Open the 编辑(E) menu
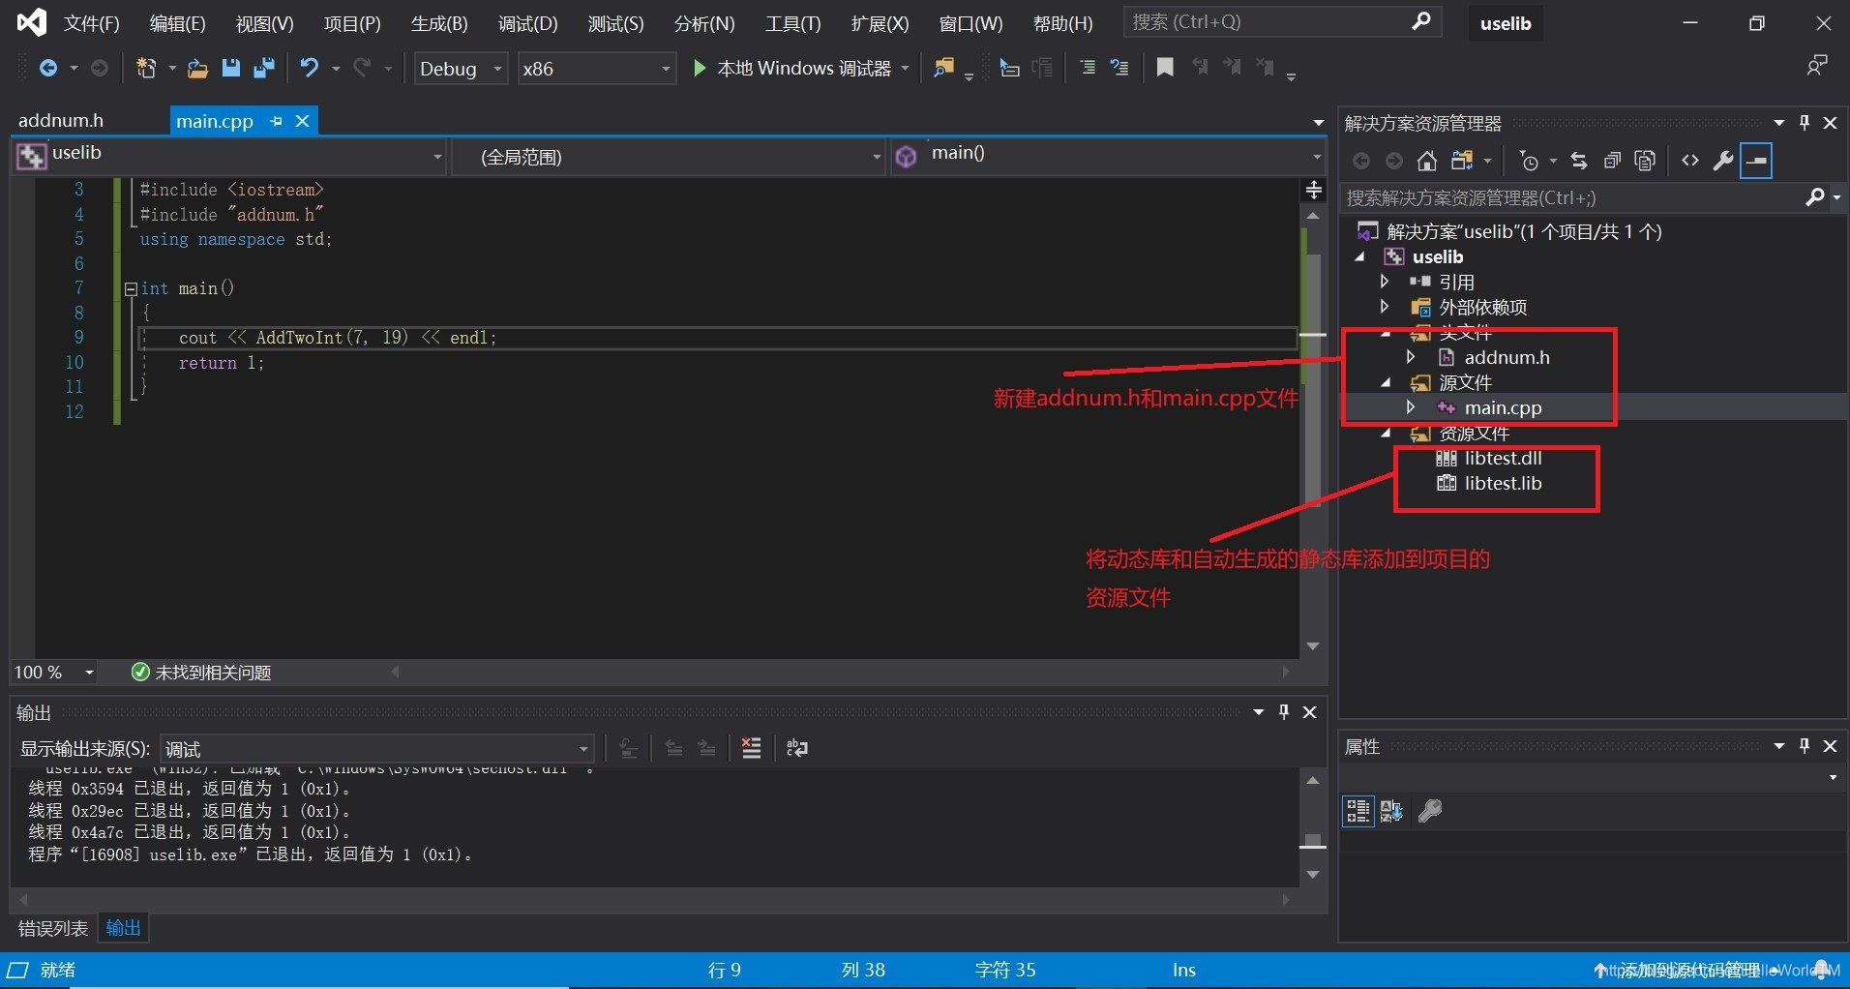This screenshot has width=1850, height=989. (178, 23)
